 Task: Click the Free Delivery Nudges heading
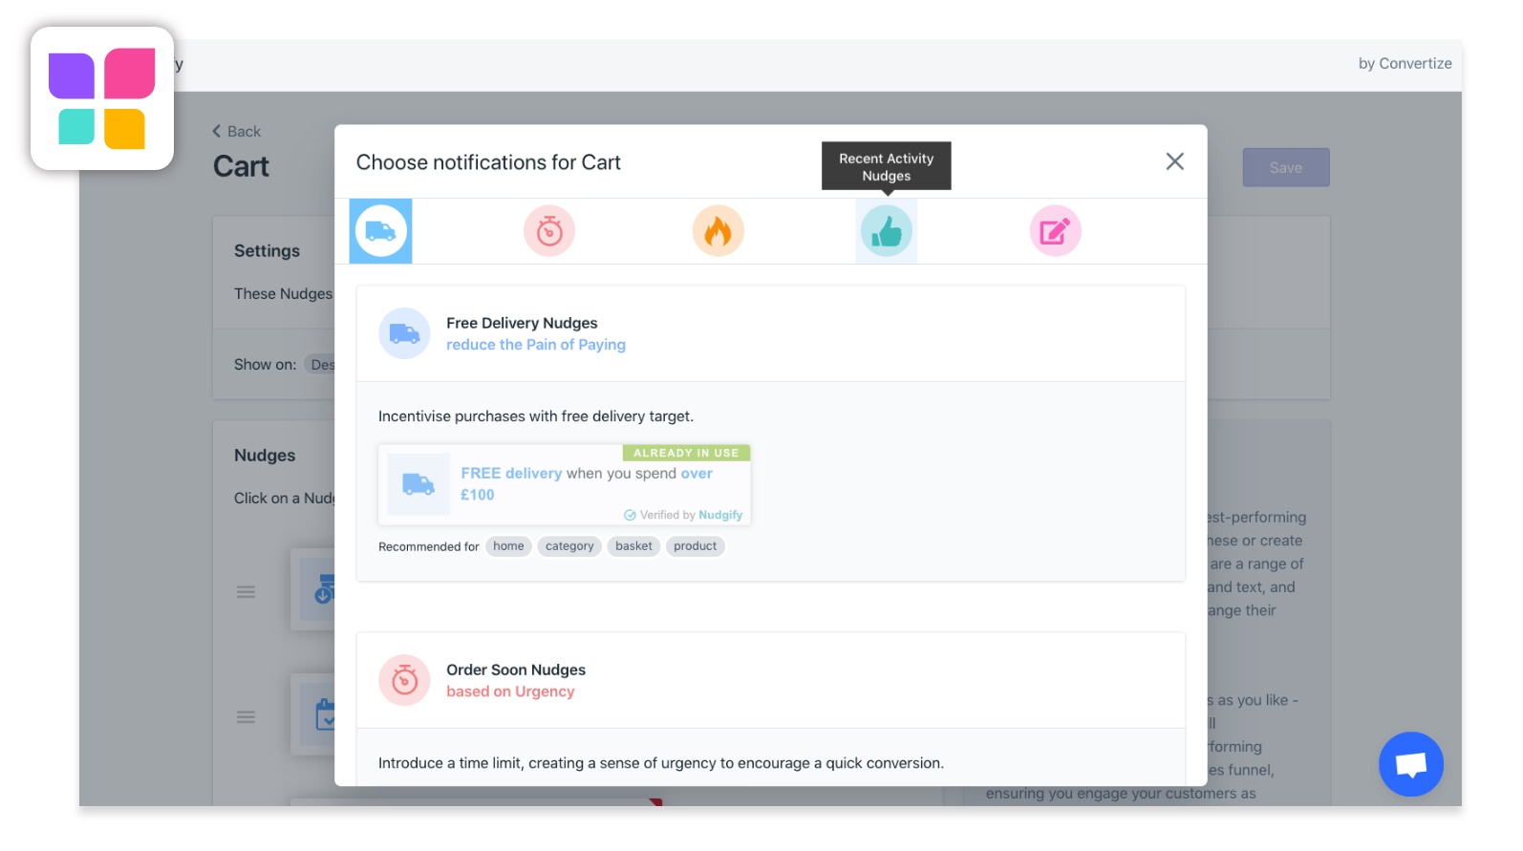tap(522, 323)
